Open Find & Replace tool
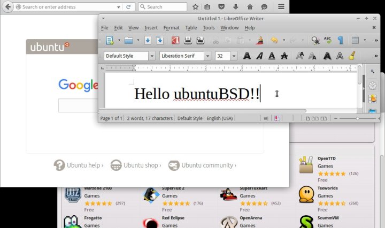 click(x=315, y=40)
